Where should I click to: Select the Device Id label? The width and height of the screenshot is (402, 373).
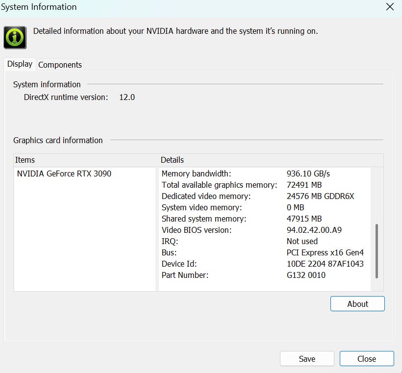(x=179, y=264)
